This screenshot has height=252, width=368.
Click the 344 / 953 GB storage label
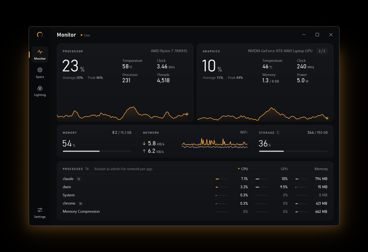click(318, 132)
